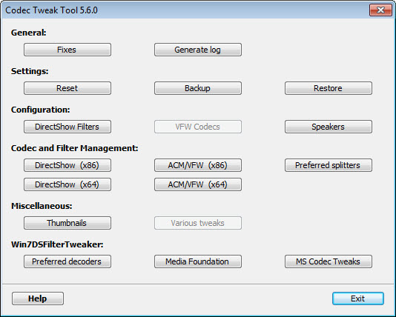The height and width of the screenshot is (317, 396).
Task: Click the greyed-out VFW Codecs button
Action: point(198,127)
